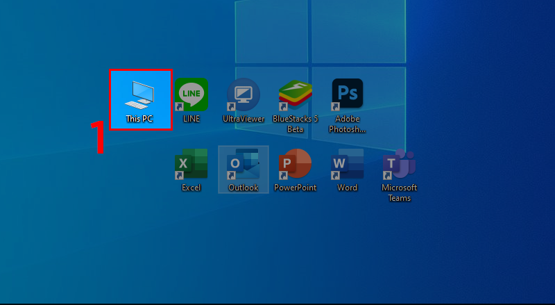Image resolution: width=555 pixels, height=305 pixels.
Task: Launch BlueStacks 5 Beta icon
Action: tap(296, 95)
